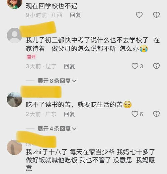
Task: Tap the comment starting 我儿子初三
Action: pyautogui.click(x=93, y=44)
